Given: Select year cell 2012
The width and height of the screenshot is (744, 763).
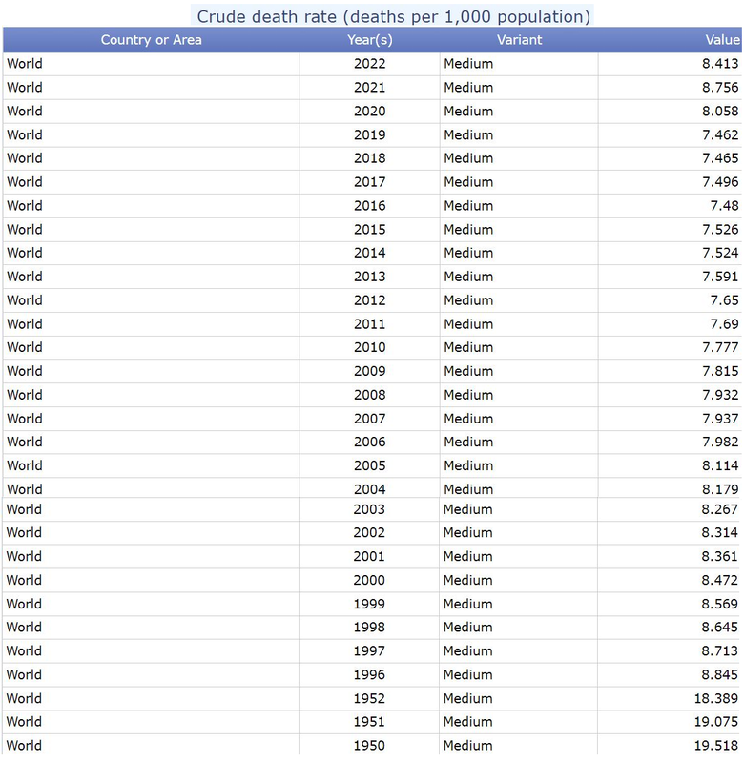Looking at the screenshot, I should (370, 300).
